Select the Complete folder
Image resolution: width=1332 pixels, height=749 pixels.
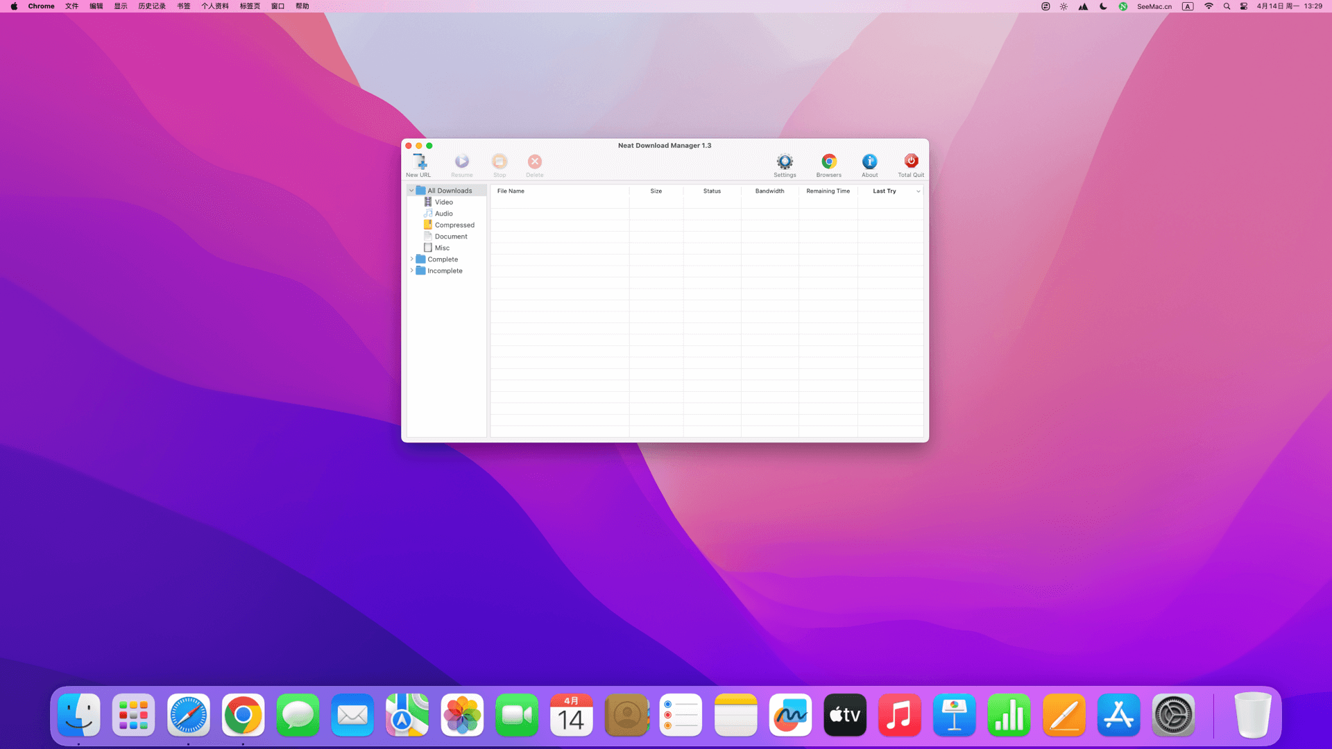(x=443, y=259)
